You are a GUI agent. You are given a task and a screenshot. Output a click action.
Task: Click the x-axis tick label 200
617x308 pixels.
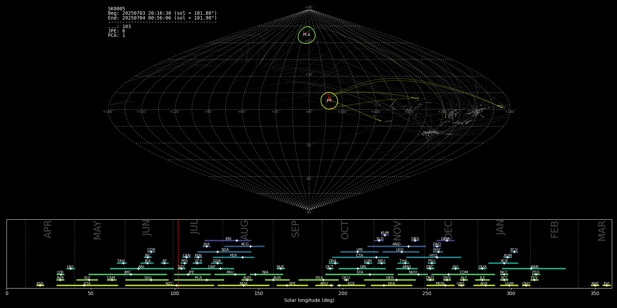click(343, 294)
